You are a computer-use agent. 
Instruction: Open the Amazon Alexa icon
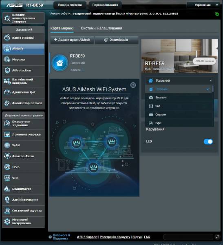(7, 156)
